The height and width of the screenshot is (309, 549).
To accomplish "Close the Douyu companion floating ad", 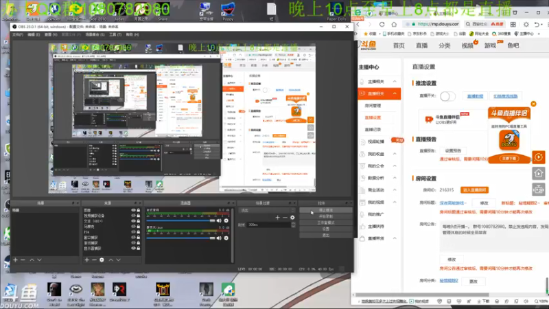I will click(x=533, y=104).
